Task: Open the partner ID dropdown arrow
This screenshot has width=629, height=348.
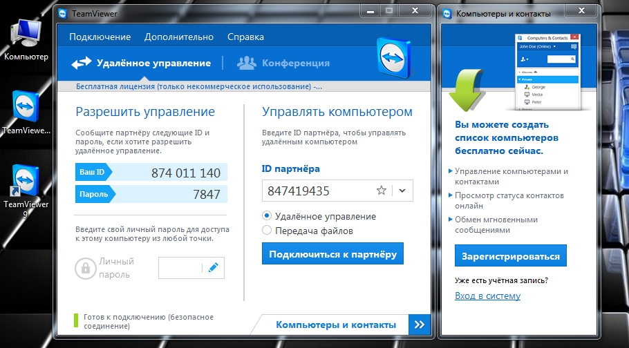Action: point(402,191)
